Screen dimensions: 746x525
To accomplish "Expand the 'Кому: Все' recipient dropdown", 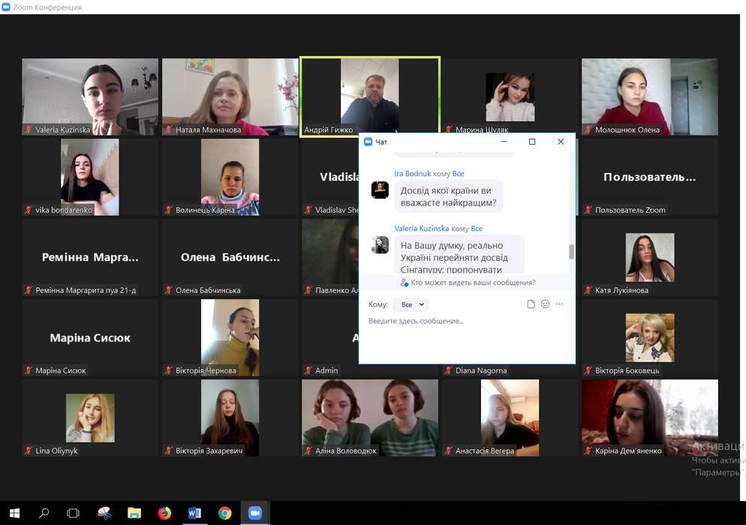I will point(412,304).
